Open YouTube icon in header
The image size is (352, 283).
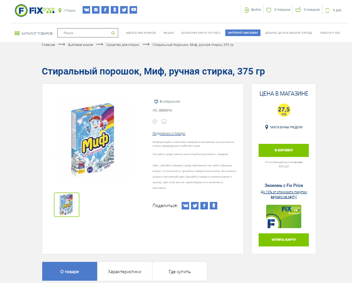pos(133,10)
